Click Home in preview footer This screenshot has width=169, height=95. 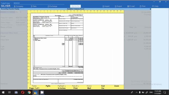89,86
